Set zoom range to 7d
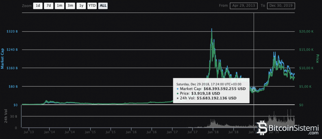Image resolution: width=322 pixels, height=139 pixels. (49, 6)
